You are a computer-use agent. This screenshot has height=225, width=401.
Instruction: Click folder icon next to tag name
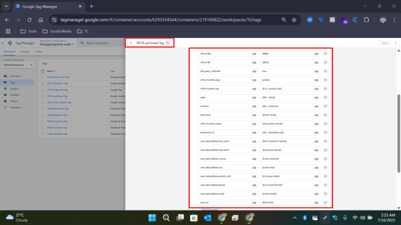click(x=168, y=43)
